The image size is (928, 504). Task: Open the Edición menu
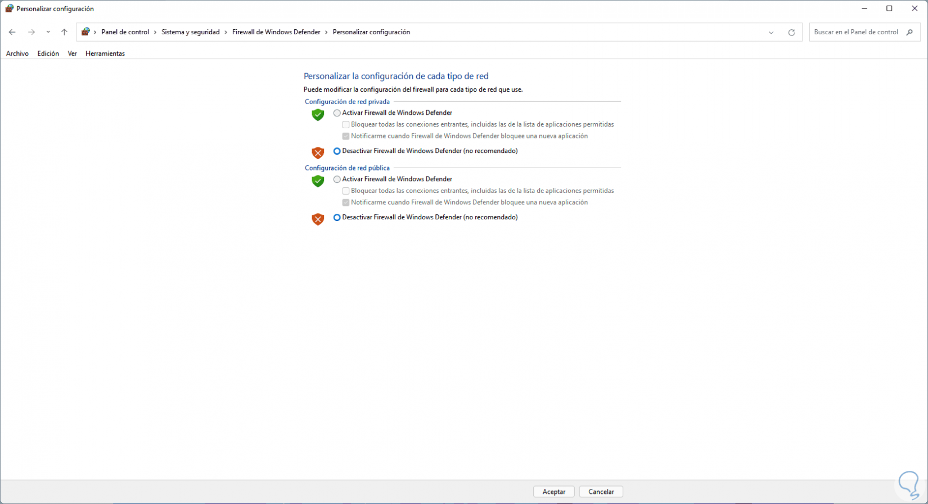point(48,53)
